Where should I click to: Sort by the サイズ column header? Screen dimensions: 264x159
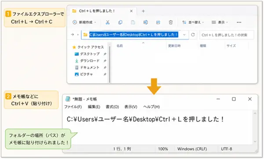[x=231, y=46]
